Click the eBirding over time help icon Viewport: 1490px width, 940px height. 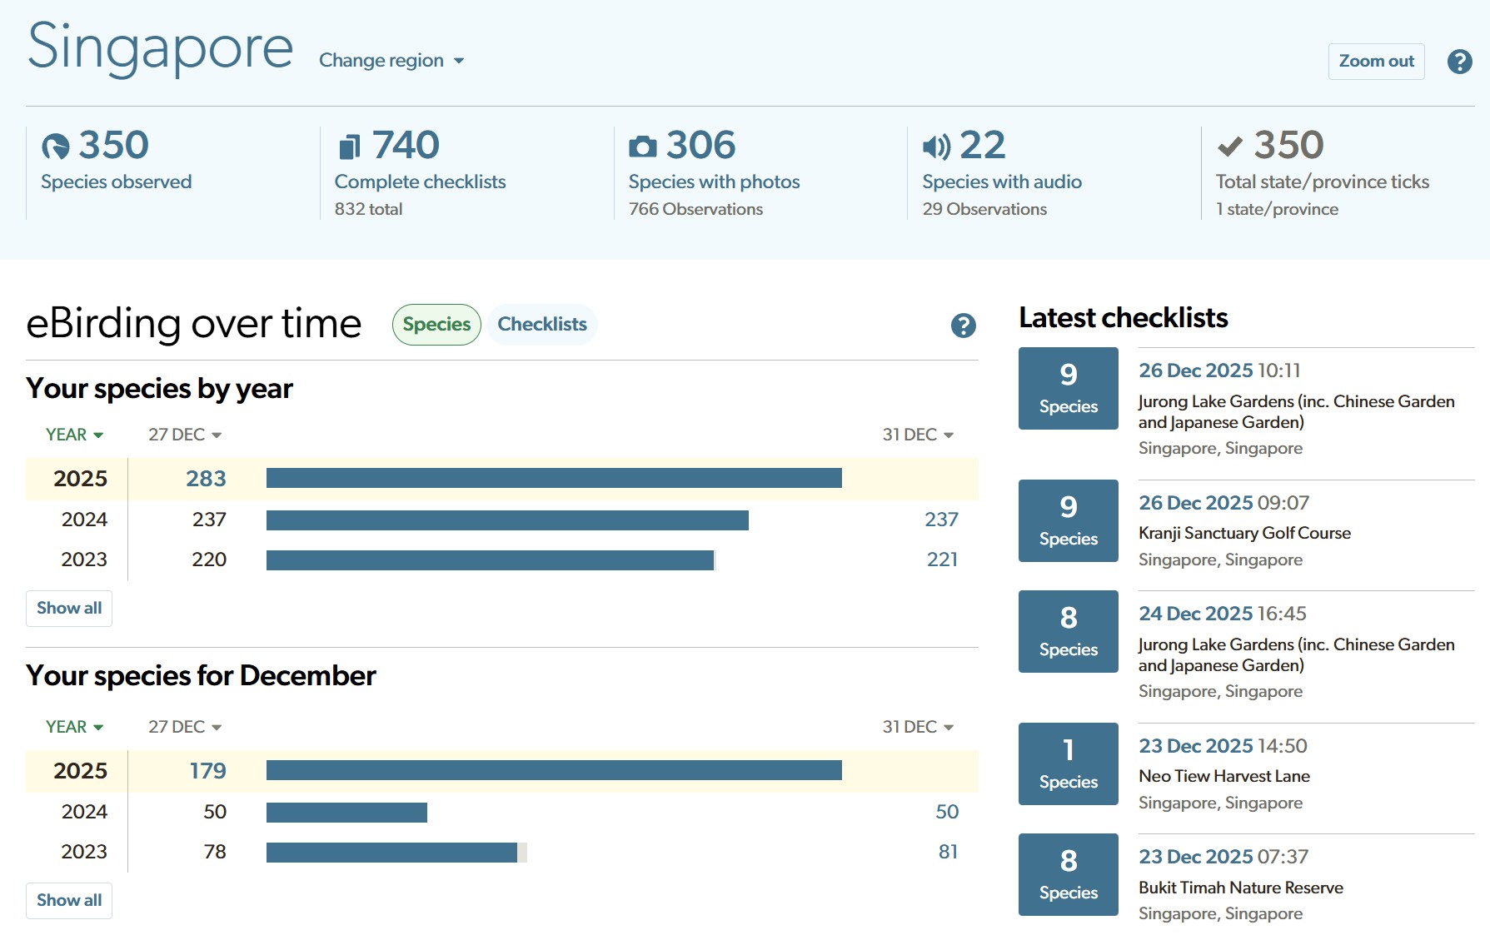963,326
